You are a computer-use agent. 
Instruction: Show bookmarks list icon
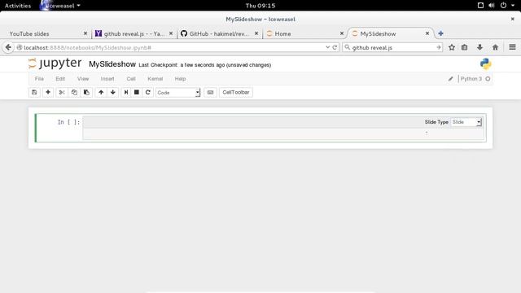465,47
